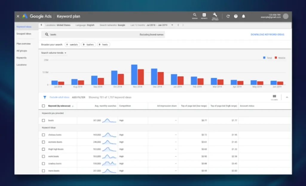The height and width of the screenshot is (186, 306).
Task: Click the Columns icon above table
Action: tap(274, 97)
